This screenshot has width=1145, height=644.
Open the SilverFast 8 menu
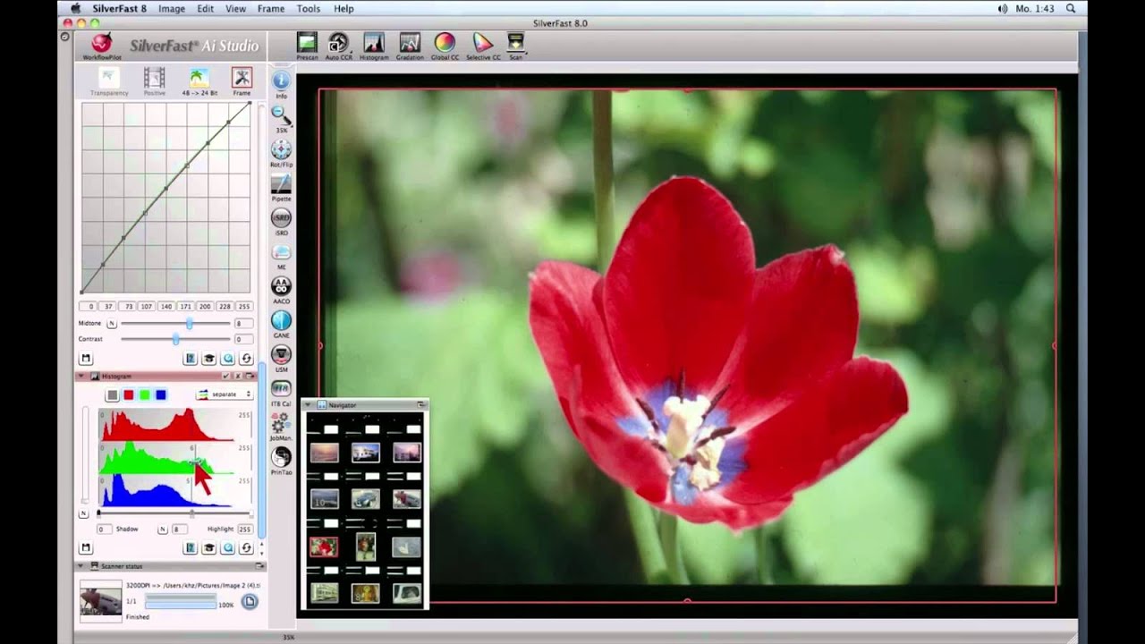pos(119,8)
